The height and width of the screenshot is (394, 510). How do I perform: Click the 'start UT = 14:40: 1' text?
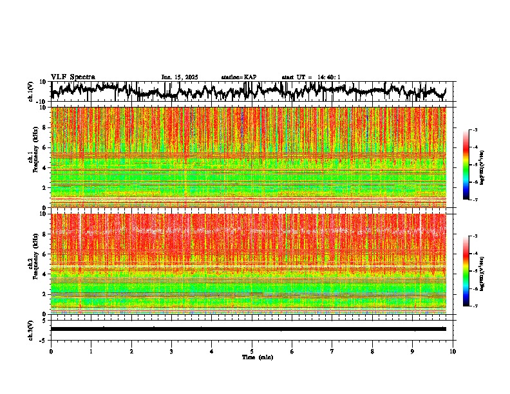pyautogui.click(x=311, y=77)
